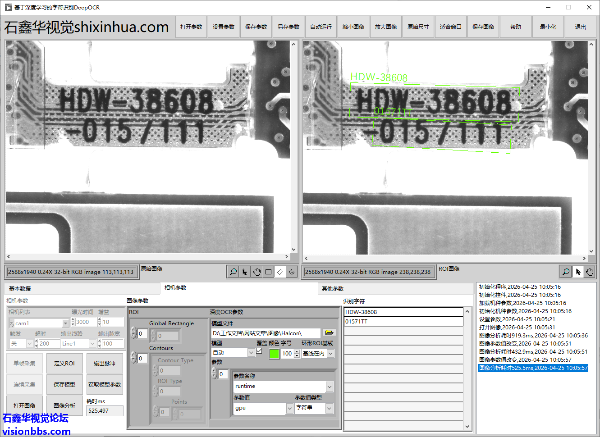Click the 模型文件 path input field
Screen dimensions: 600x437
click(x=266, y=333)
